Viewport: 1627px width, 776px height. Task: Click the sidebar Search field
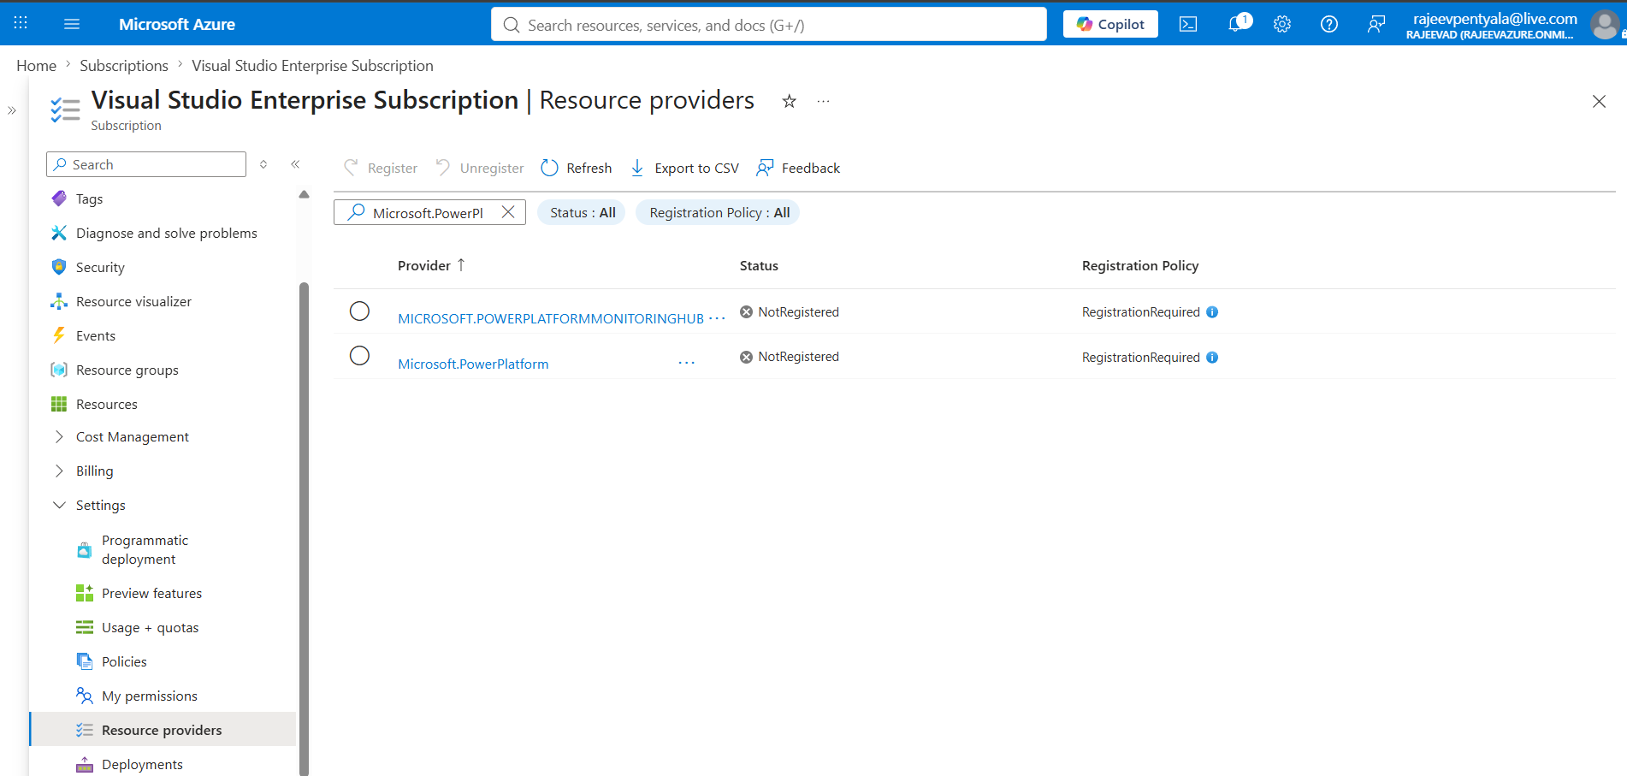(x=146, y=164)
